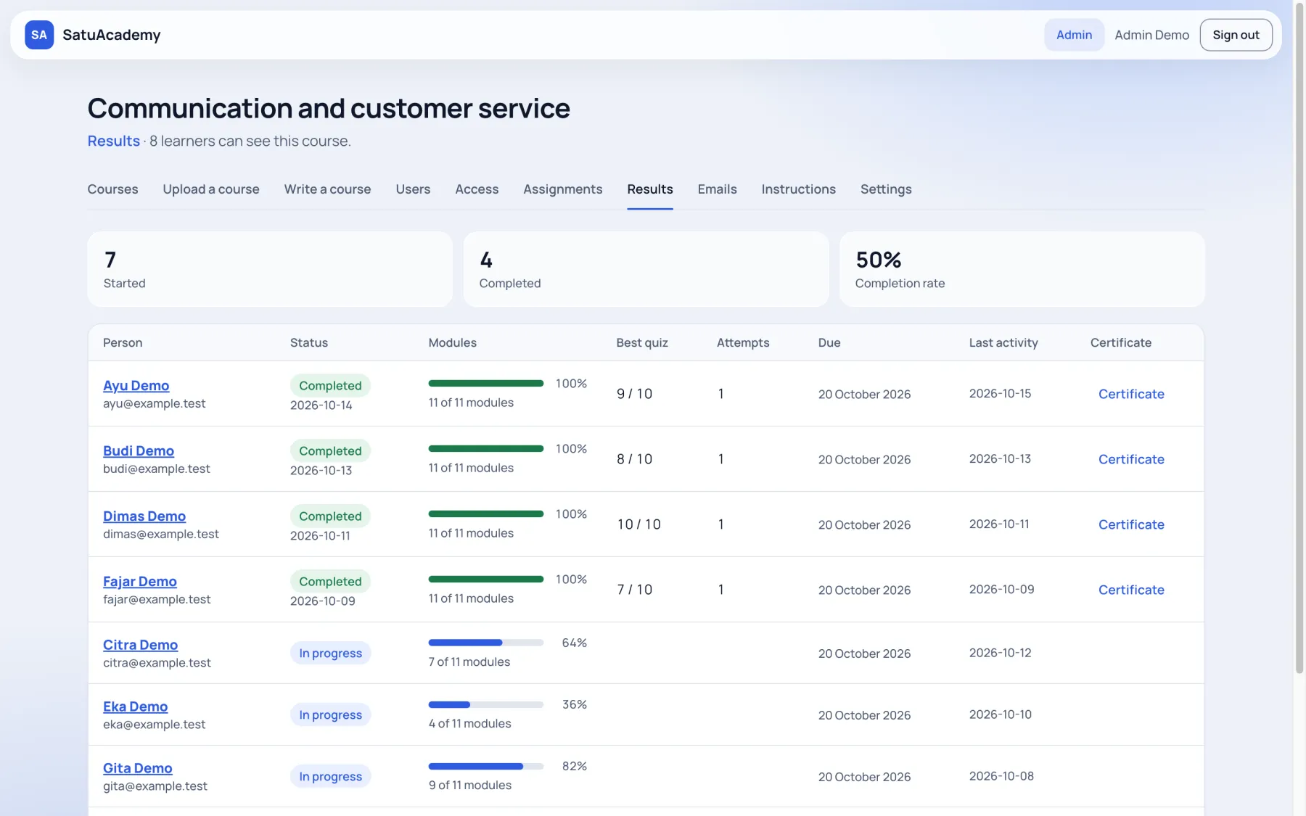Image resolution: width=1306 pixels, height=816 pixels.
Task: View Dimas Demo's Certificate
Action: tap(1131, 524)
